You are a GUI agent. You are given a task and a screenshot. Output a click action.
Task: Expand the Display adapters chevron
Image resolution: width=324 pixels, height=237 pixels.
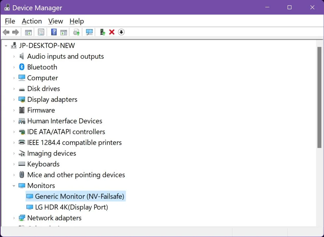(x=14, y=99)
